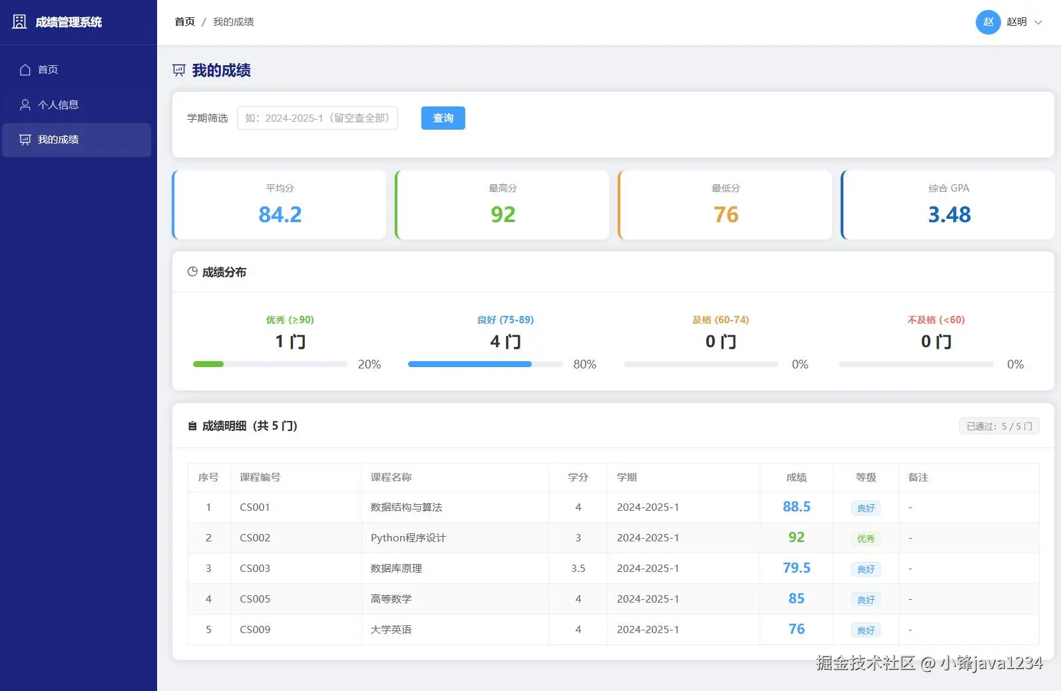The image size is (1061, 691).
Task: Click the 80% percentage label
Action: pyautogui.click(x=584, y=364)
